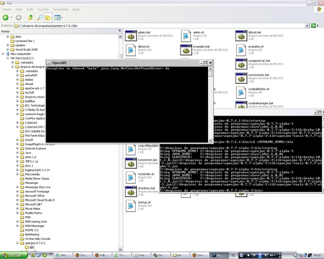This screenshot has width=324, height=259.
Task: Open the Ferramentas menu
Action: (x=60, y=9)
